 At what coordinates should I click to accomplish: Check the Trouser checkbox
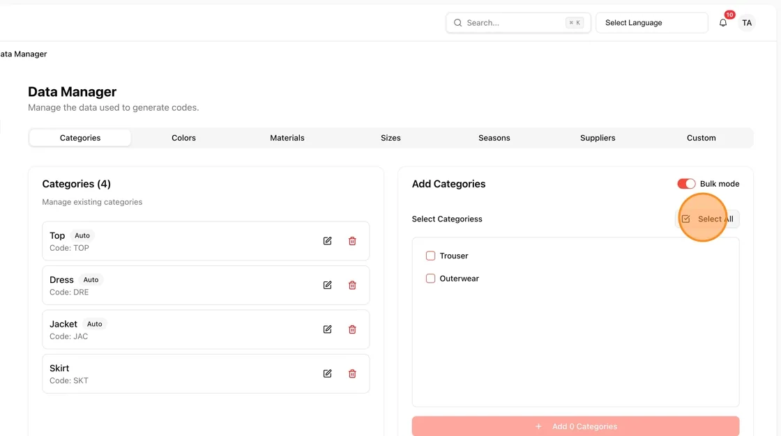(430, 256)
